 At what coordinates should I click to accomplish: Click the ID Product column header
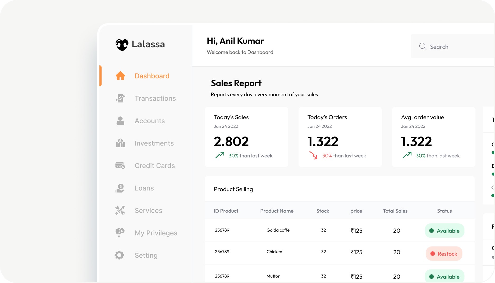[226, 211]
